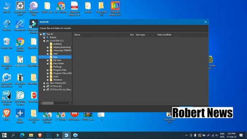Close the Send File dialog
This screenshot has height=139, width=247.
[205, 22]
